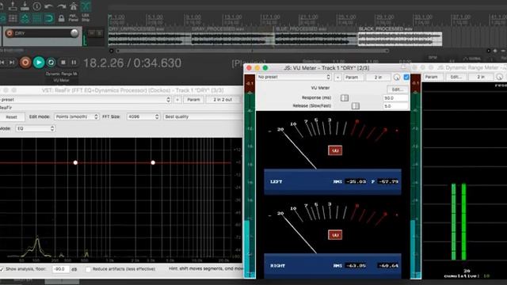The image size is (507, 285).
Task: Click the VU Meter Edit... button
Action: point(398,89)
